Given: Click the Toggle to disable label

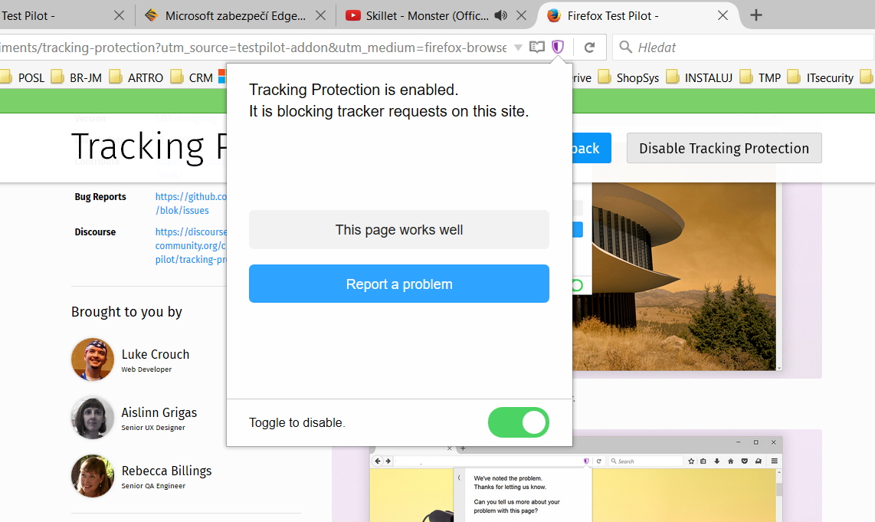Looking at the screenshot, I should (x=297, y=422).
